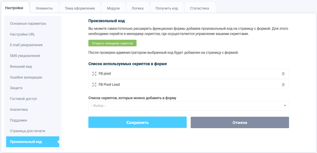Expand the available scripts dropdown arrow

pos(285,106)
